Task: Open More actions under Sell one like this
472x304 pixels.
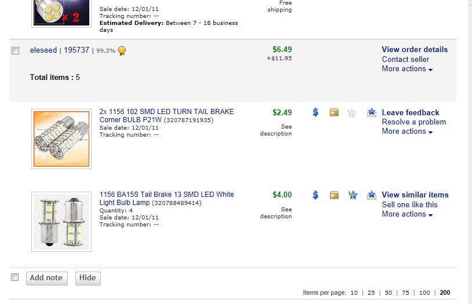Action: point(407,214)
